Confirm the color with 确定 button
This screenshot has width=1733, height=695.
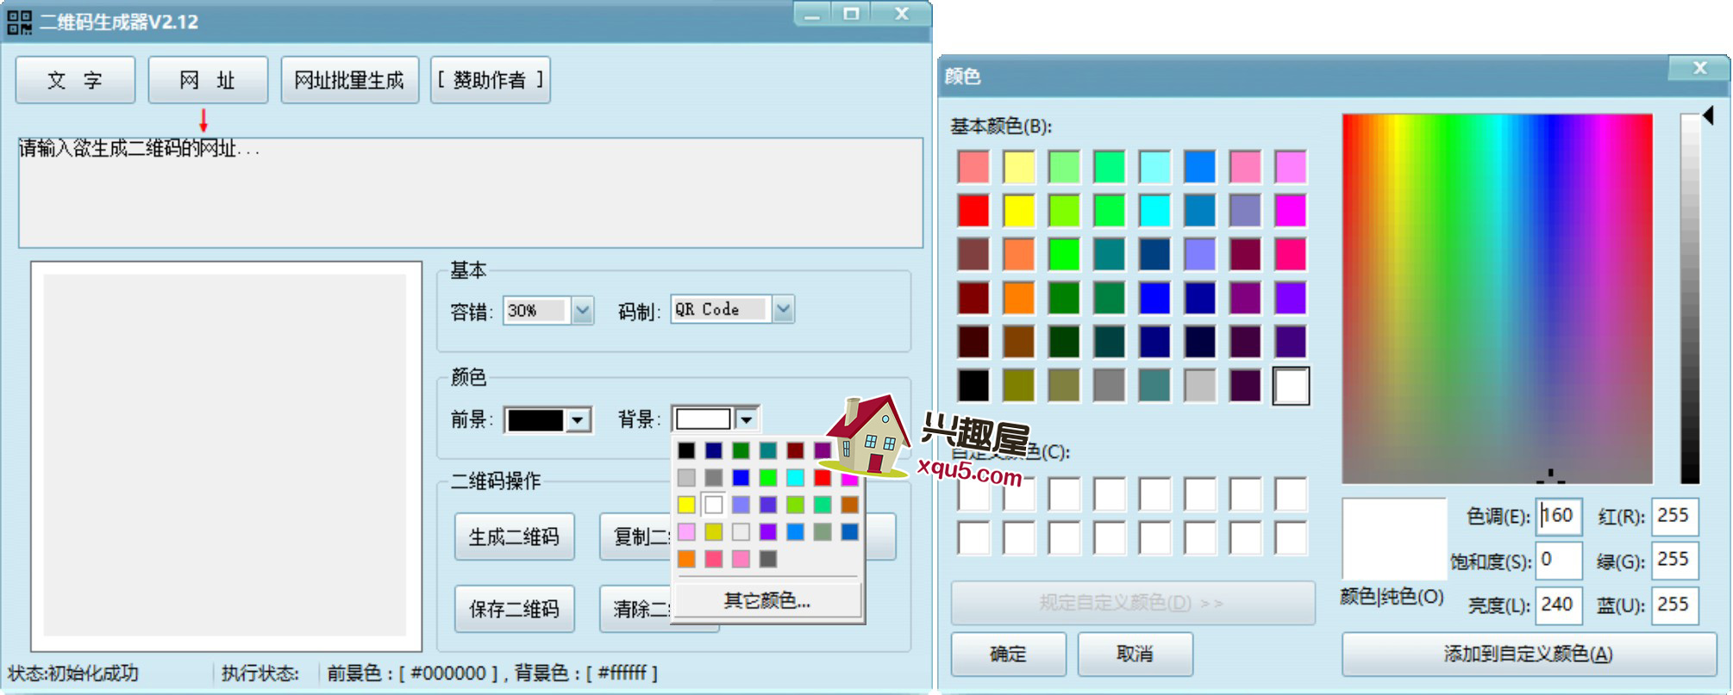pos(1008,655)
